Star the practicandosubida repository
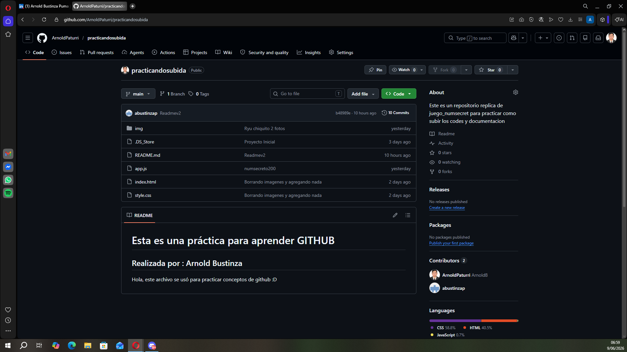This screenshot has width=627, height=352. pos(491,70)
